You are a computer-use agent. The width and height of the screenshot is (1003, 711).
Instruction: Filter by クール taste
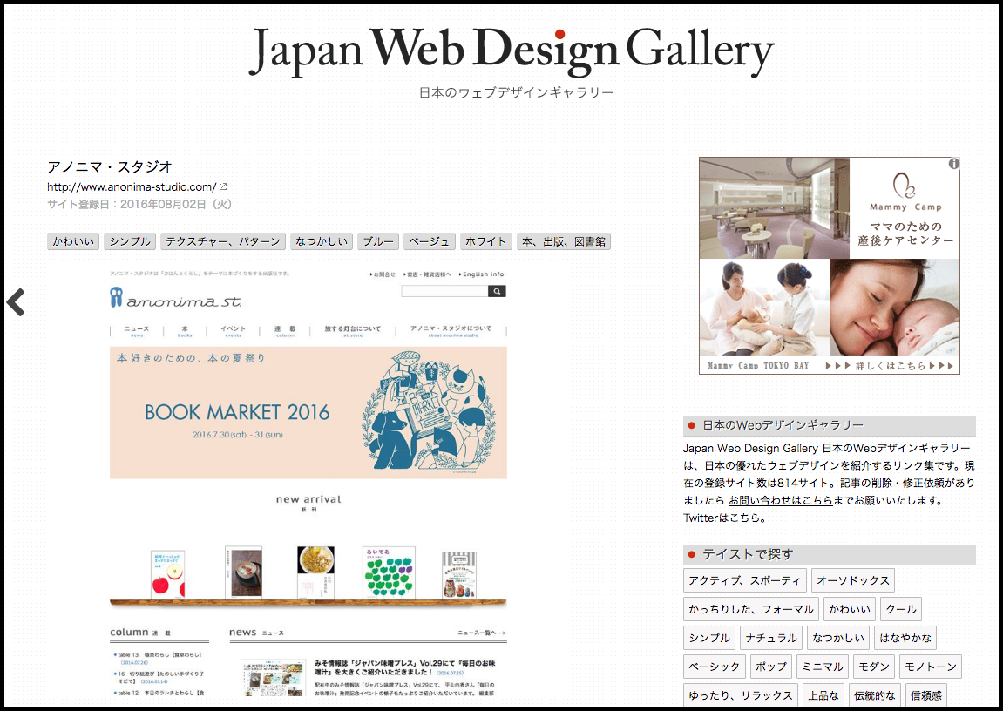[901, 609]
